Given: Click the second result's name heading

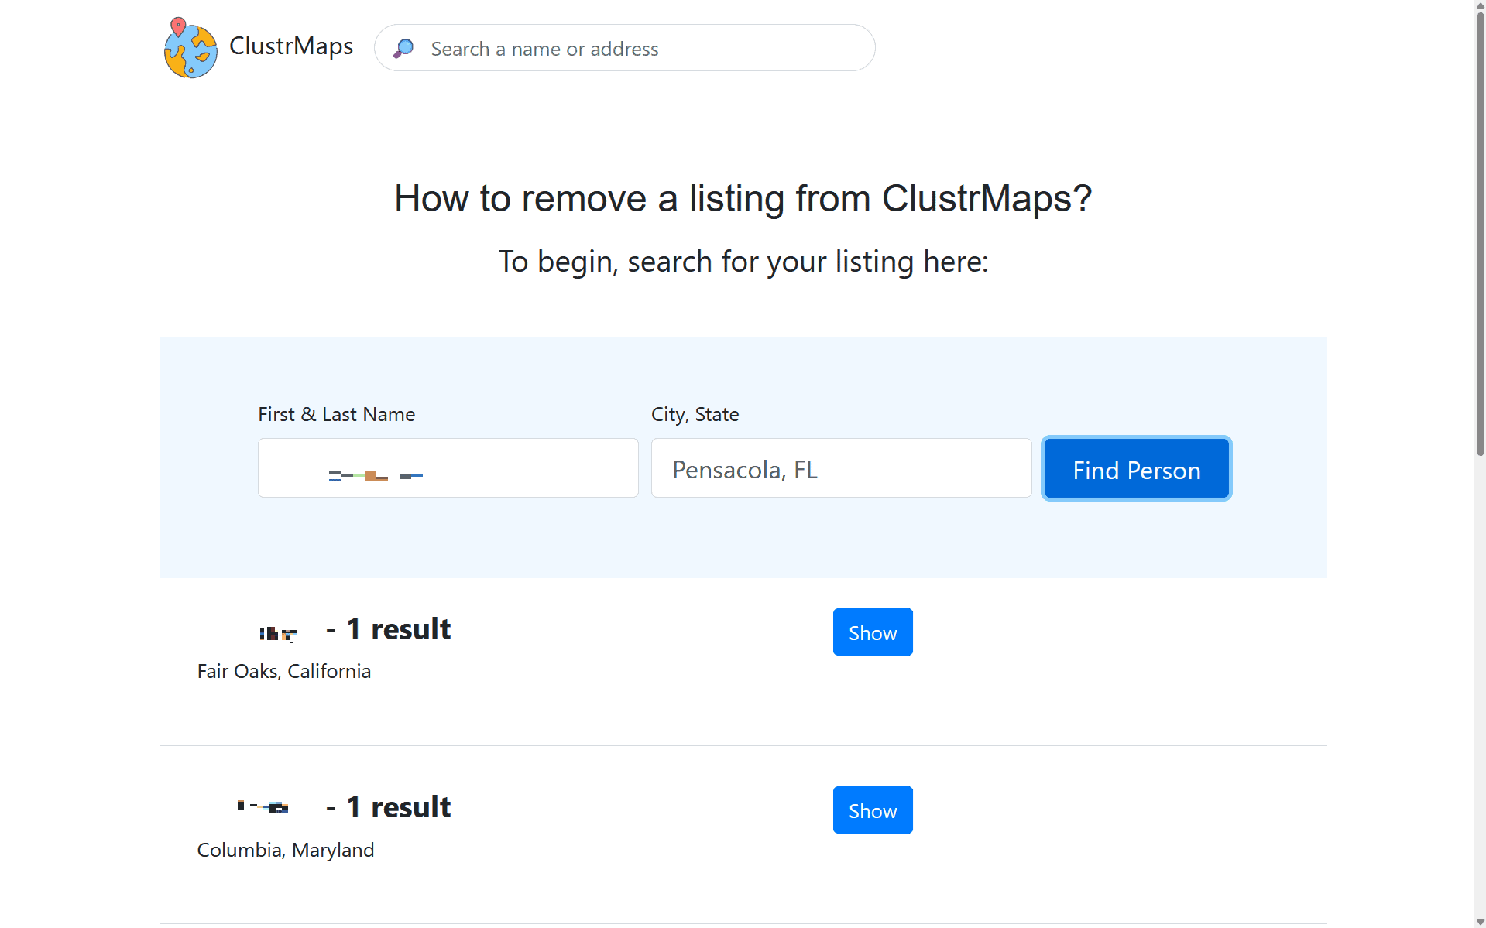Looking at the screenshot, I should pyautogui.click(x=263, y=807).
